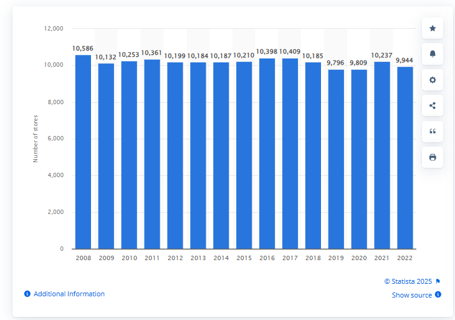Click the 10,199 data label
This screenshot has width=455, height=320.
point(175,56)
